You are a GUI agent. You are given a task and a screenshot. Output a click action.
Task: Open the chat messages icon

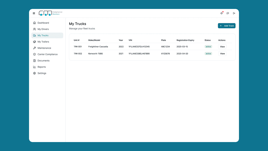228,13
